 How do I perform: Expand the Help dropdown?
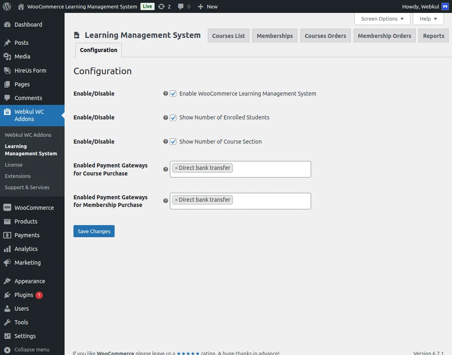tap(428, 19)
